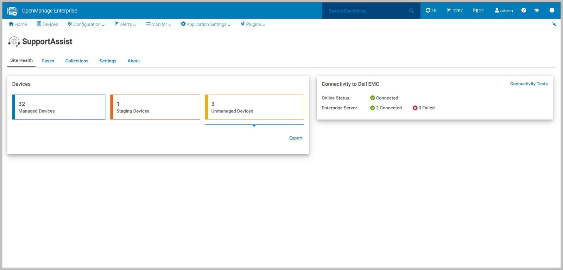This screenshot has height=270, width=563.
Task: Click the search magnifier icon
Action: 411,11
